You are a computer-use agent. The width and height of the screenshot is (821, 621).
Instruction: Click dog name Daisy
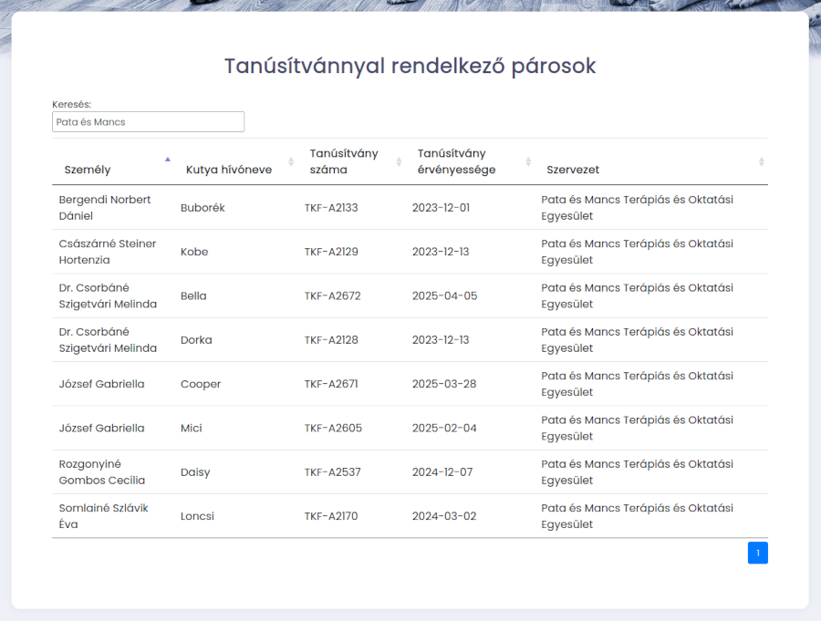tap(195, 472)
